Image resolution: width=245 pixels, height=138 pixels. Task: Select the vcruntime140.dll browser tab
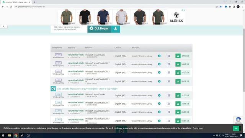click(16, 2)
